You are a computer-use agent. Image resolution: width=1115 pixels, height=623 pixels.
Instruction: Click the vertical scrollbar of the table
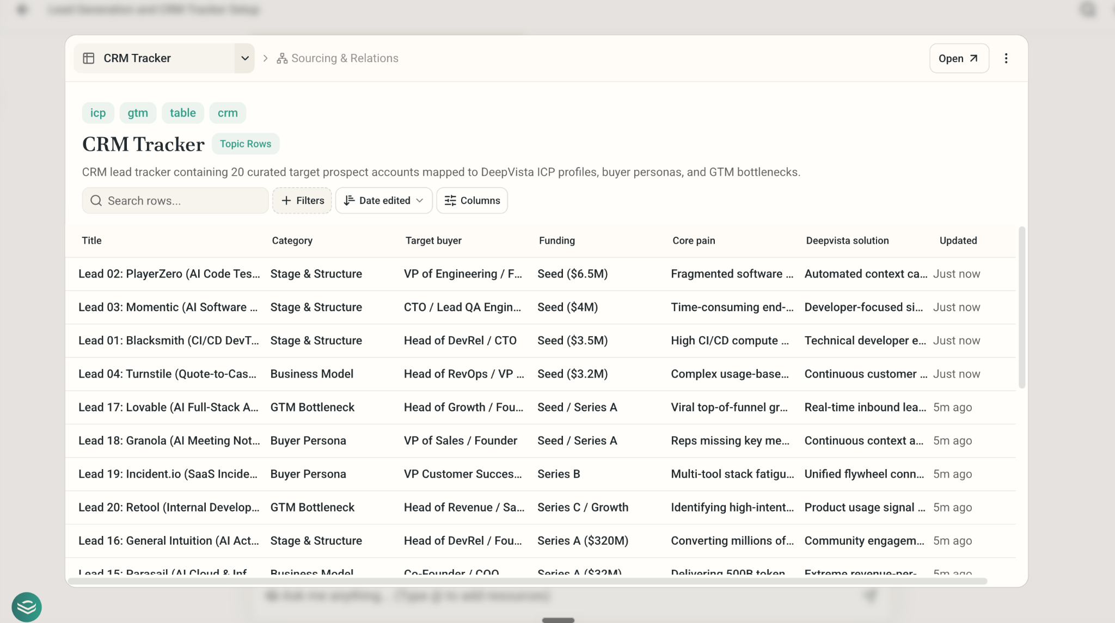(x=1022, y=307)
